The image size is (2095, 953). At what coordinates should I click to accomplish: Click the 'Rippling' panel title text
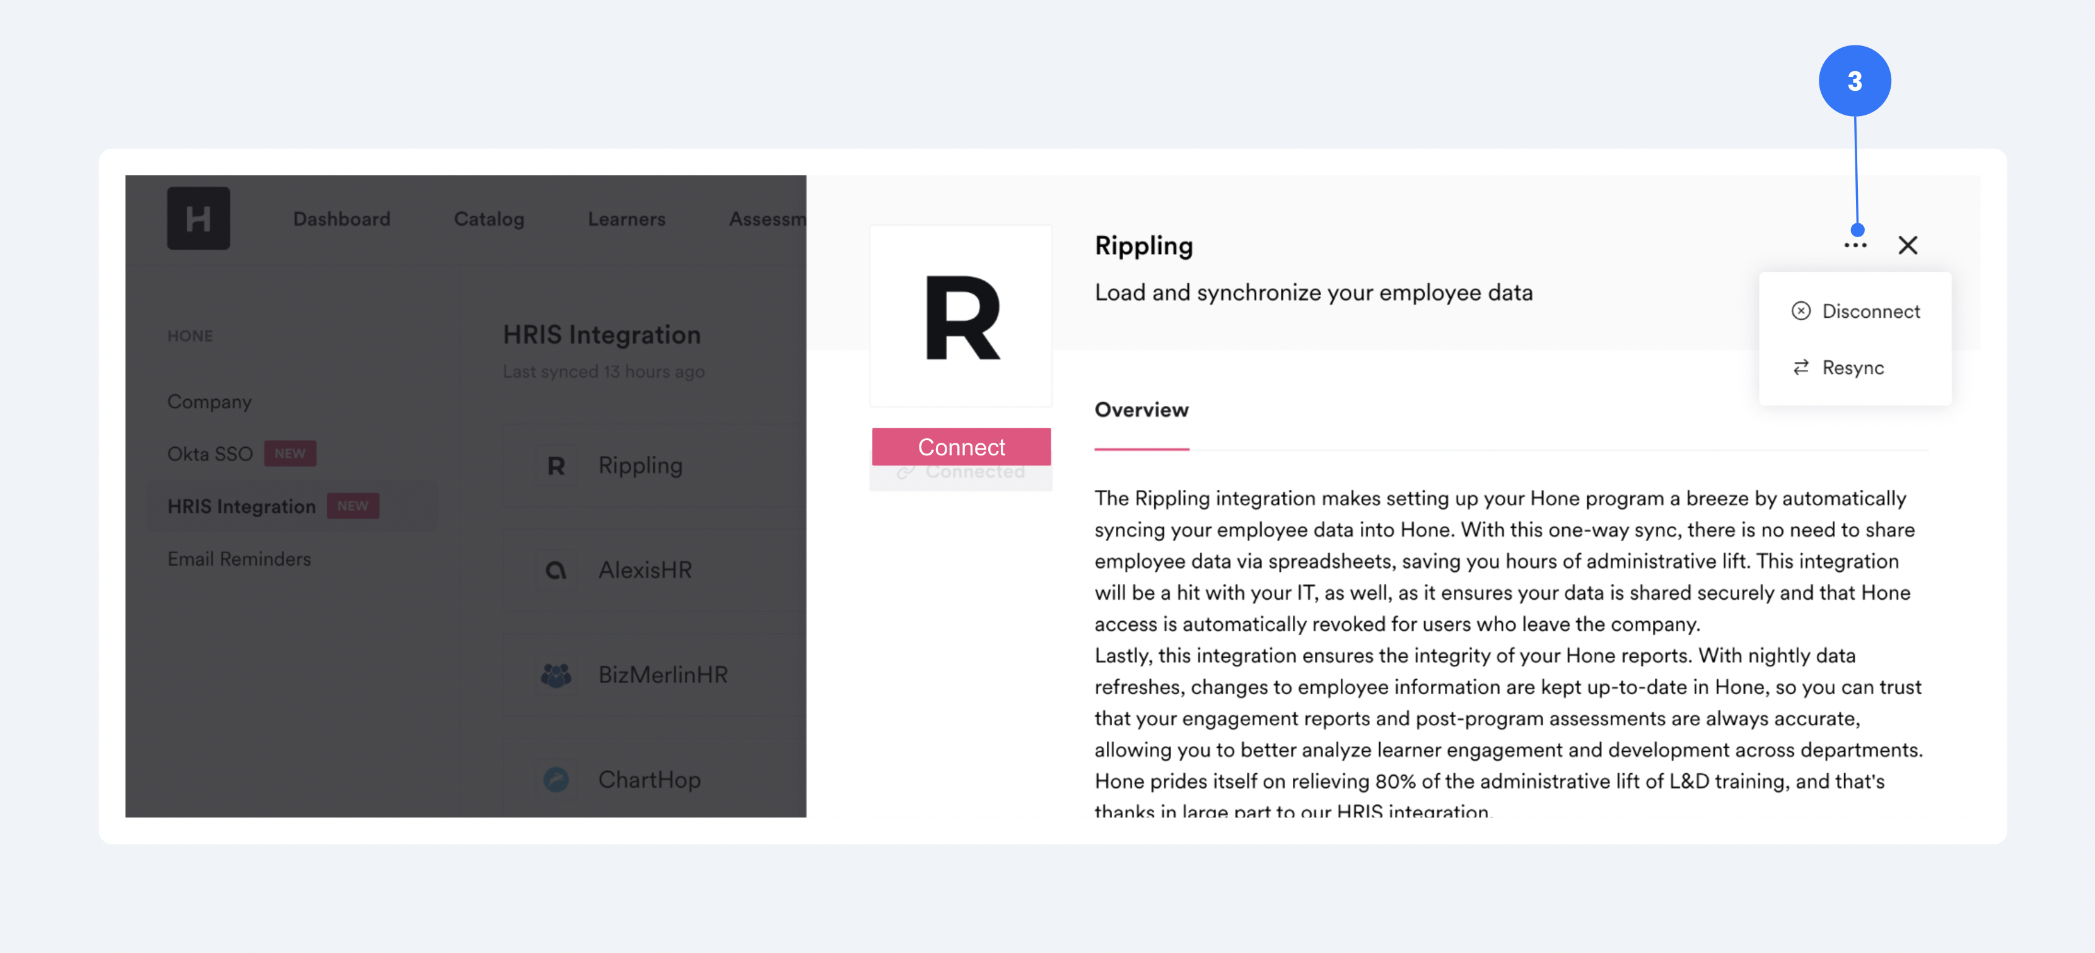1143,245
